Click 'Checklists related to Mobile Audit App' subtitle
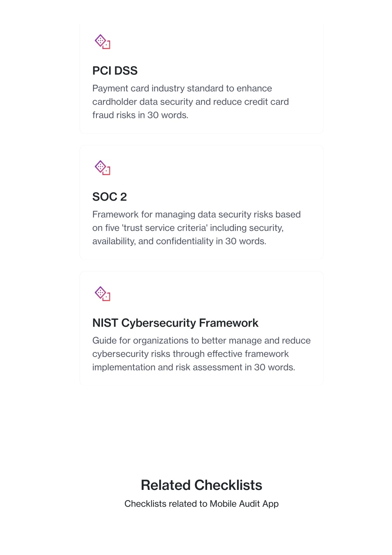The height and width of the screenshot is (555, 392). [x=201, y=504]
